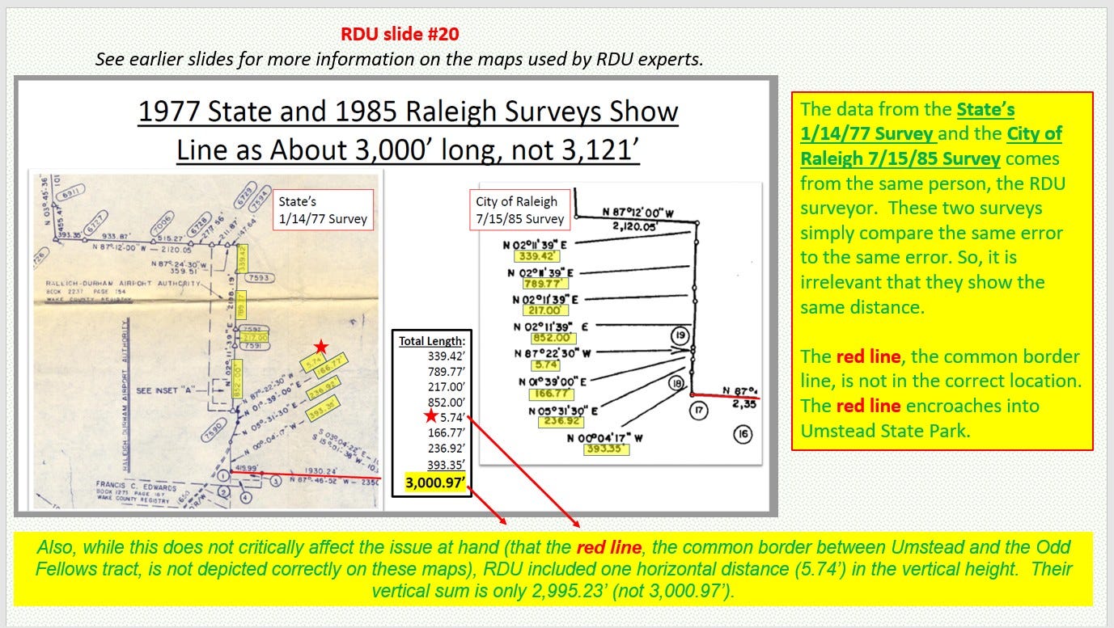The image size is (1114, 628).
Task: Click the "Total Length:" heading
Action: pos(432,342)
